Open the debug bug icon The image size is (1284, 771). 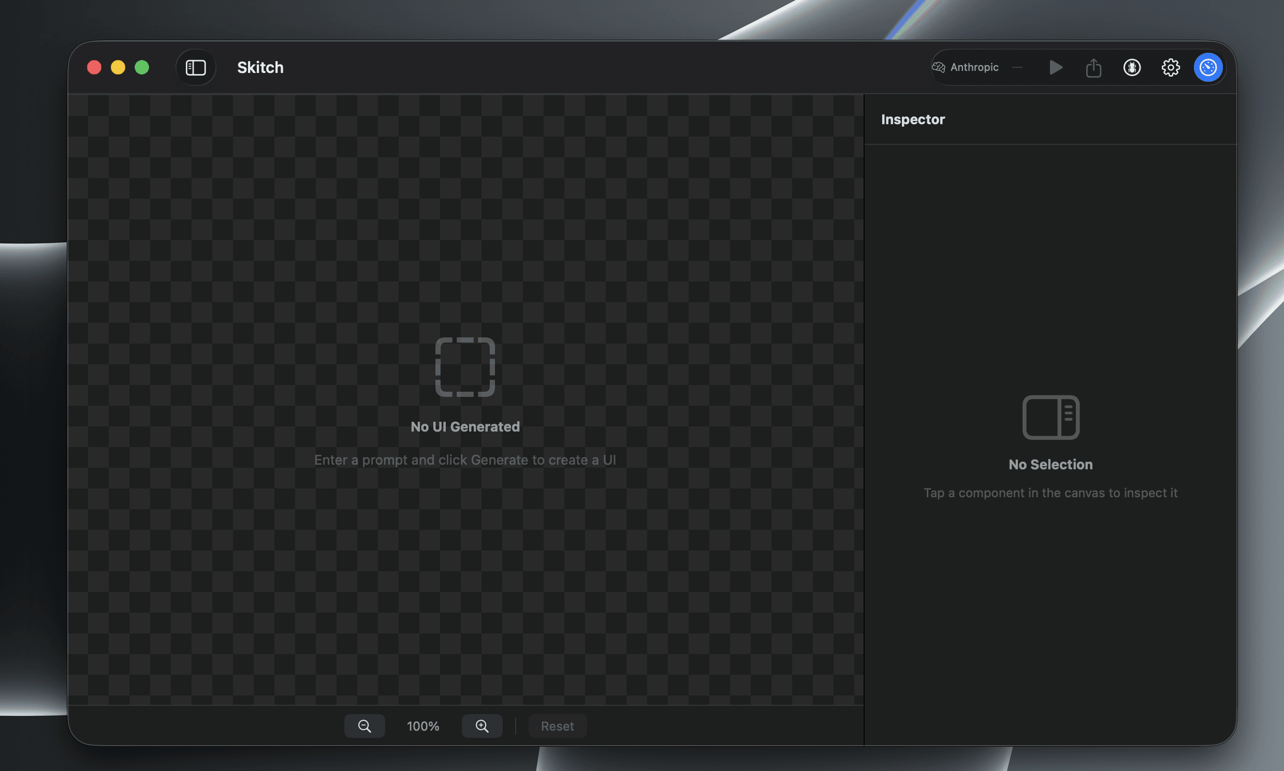(1132, 68)
